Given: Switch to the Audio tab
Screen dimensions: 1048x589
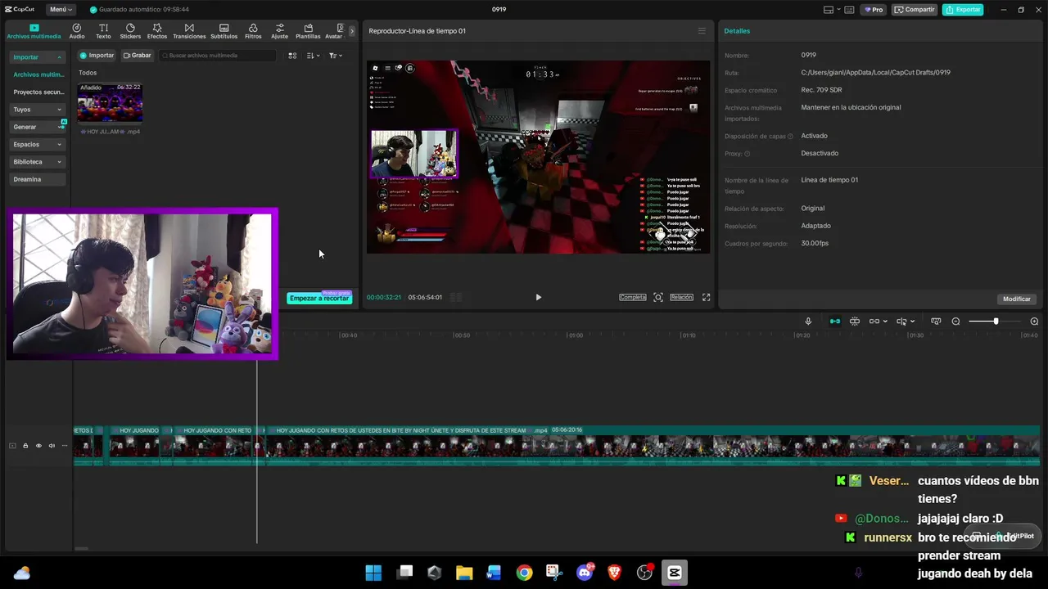Looking at the screenshot, I should click(77, 31).
